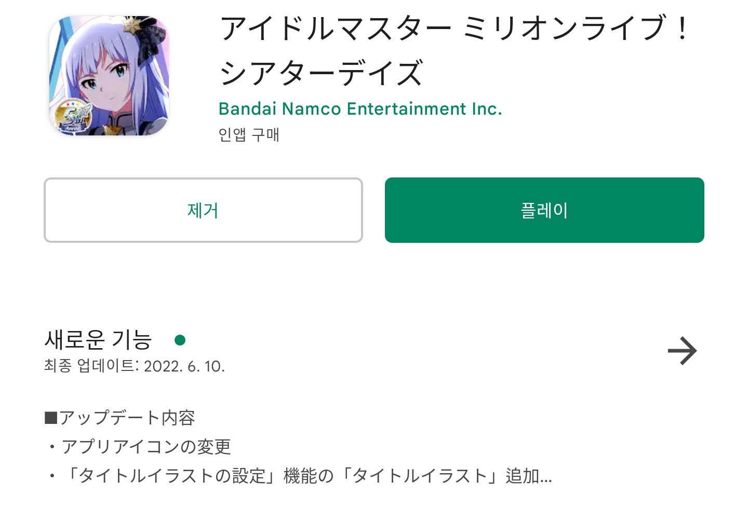The height and width of the screenshot is (523, 748).
Task: Tap the 인앱 구매 label
Action: (249, 135)
